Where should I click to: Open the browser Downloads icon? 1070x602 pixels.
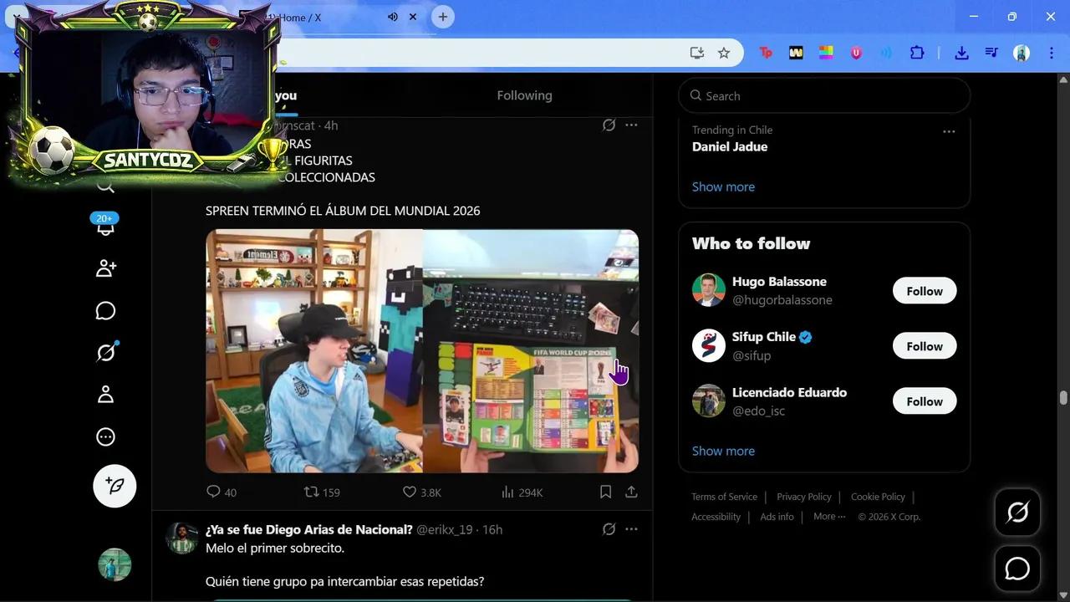961,53
